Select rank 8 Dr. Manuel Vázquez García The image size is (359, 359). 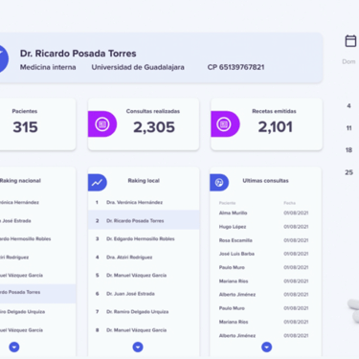(x=144, y=330)
